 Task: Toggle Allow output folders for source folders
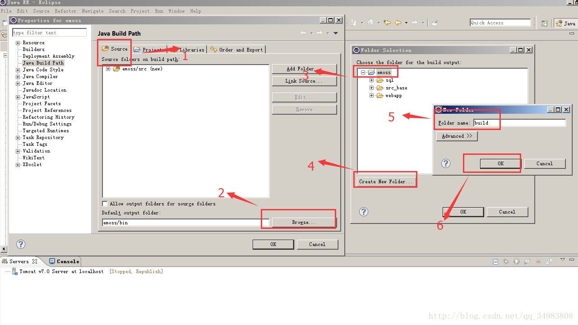click(x=105, y=204)
